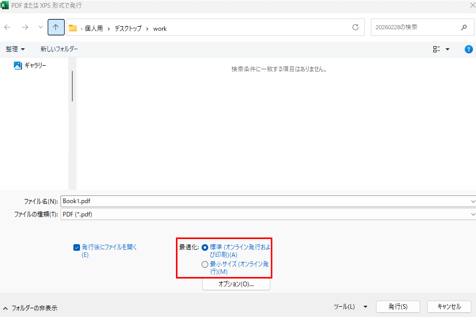
Task: Click the folder icon in address bar
Action: coord(73,28)
